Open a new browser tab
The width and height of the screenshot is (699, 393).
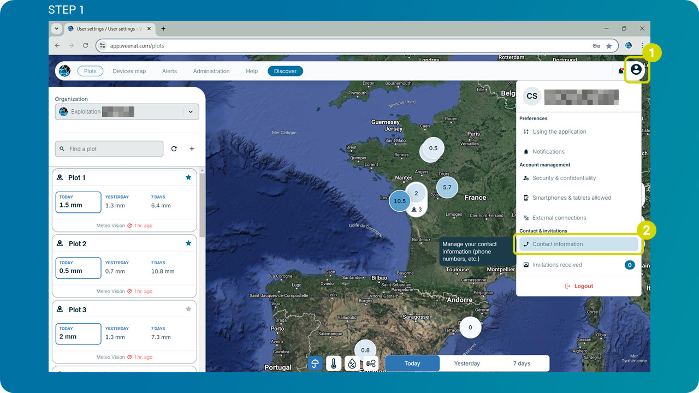point(163,29)
